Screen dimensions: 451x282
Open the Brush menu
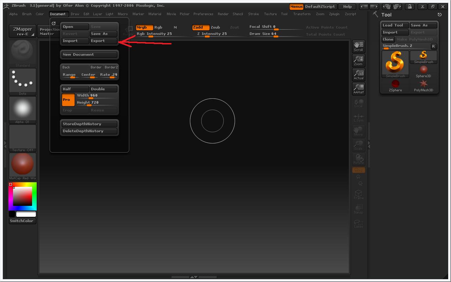27,14
